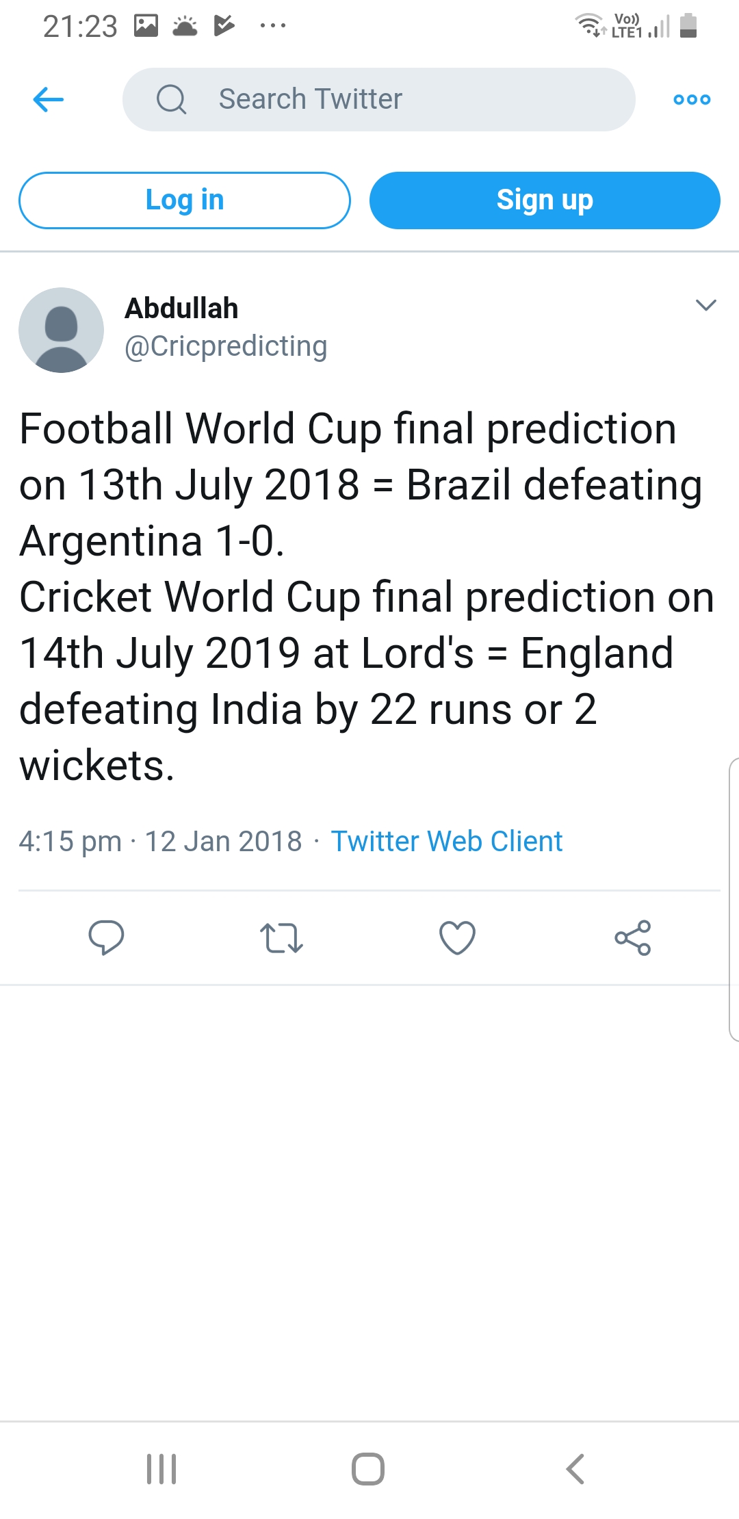Screen dimensions: 739x1519
Task: Tap Android home button
Action: 368,1468
